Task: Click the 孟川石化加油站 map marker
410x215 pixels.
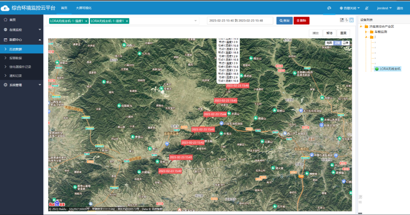Action: [x=301, y=111]
